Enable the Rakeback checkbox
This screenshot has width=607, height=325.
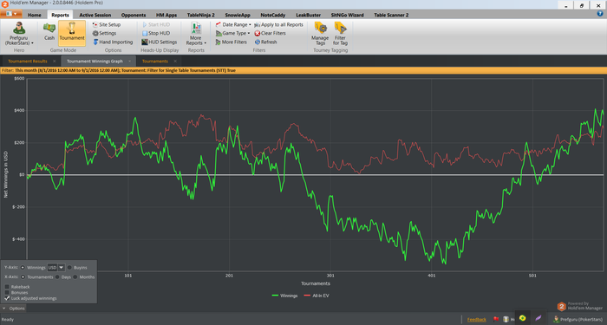click(7, 287)
